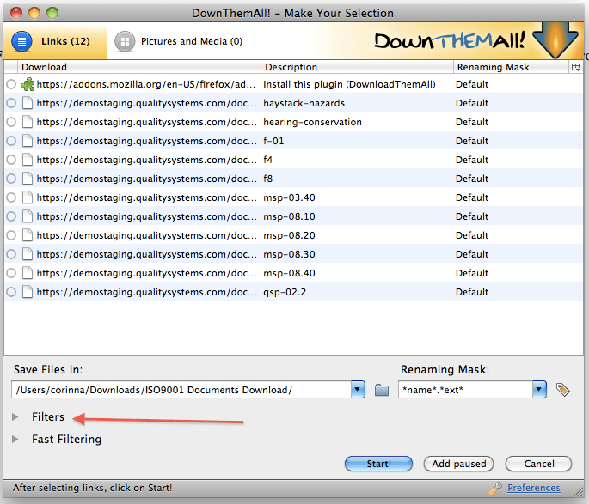The image size is (589, 504).
Task: Check the msp-03.40 download
Action: click(11, 197)
